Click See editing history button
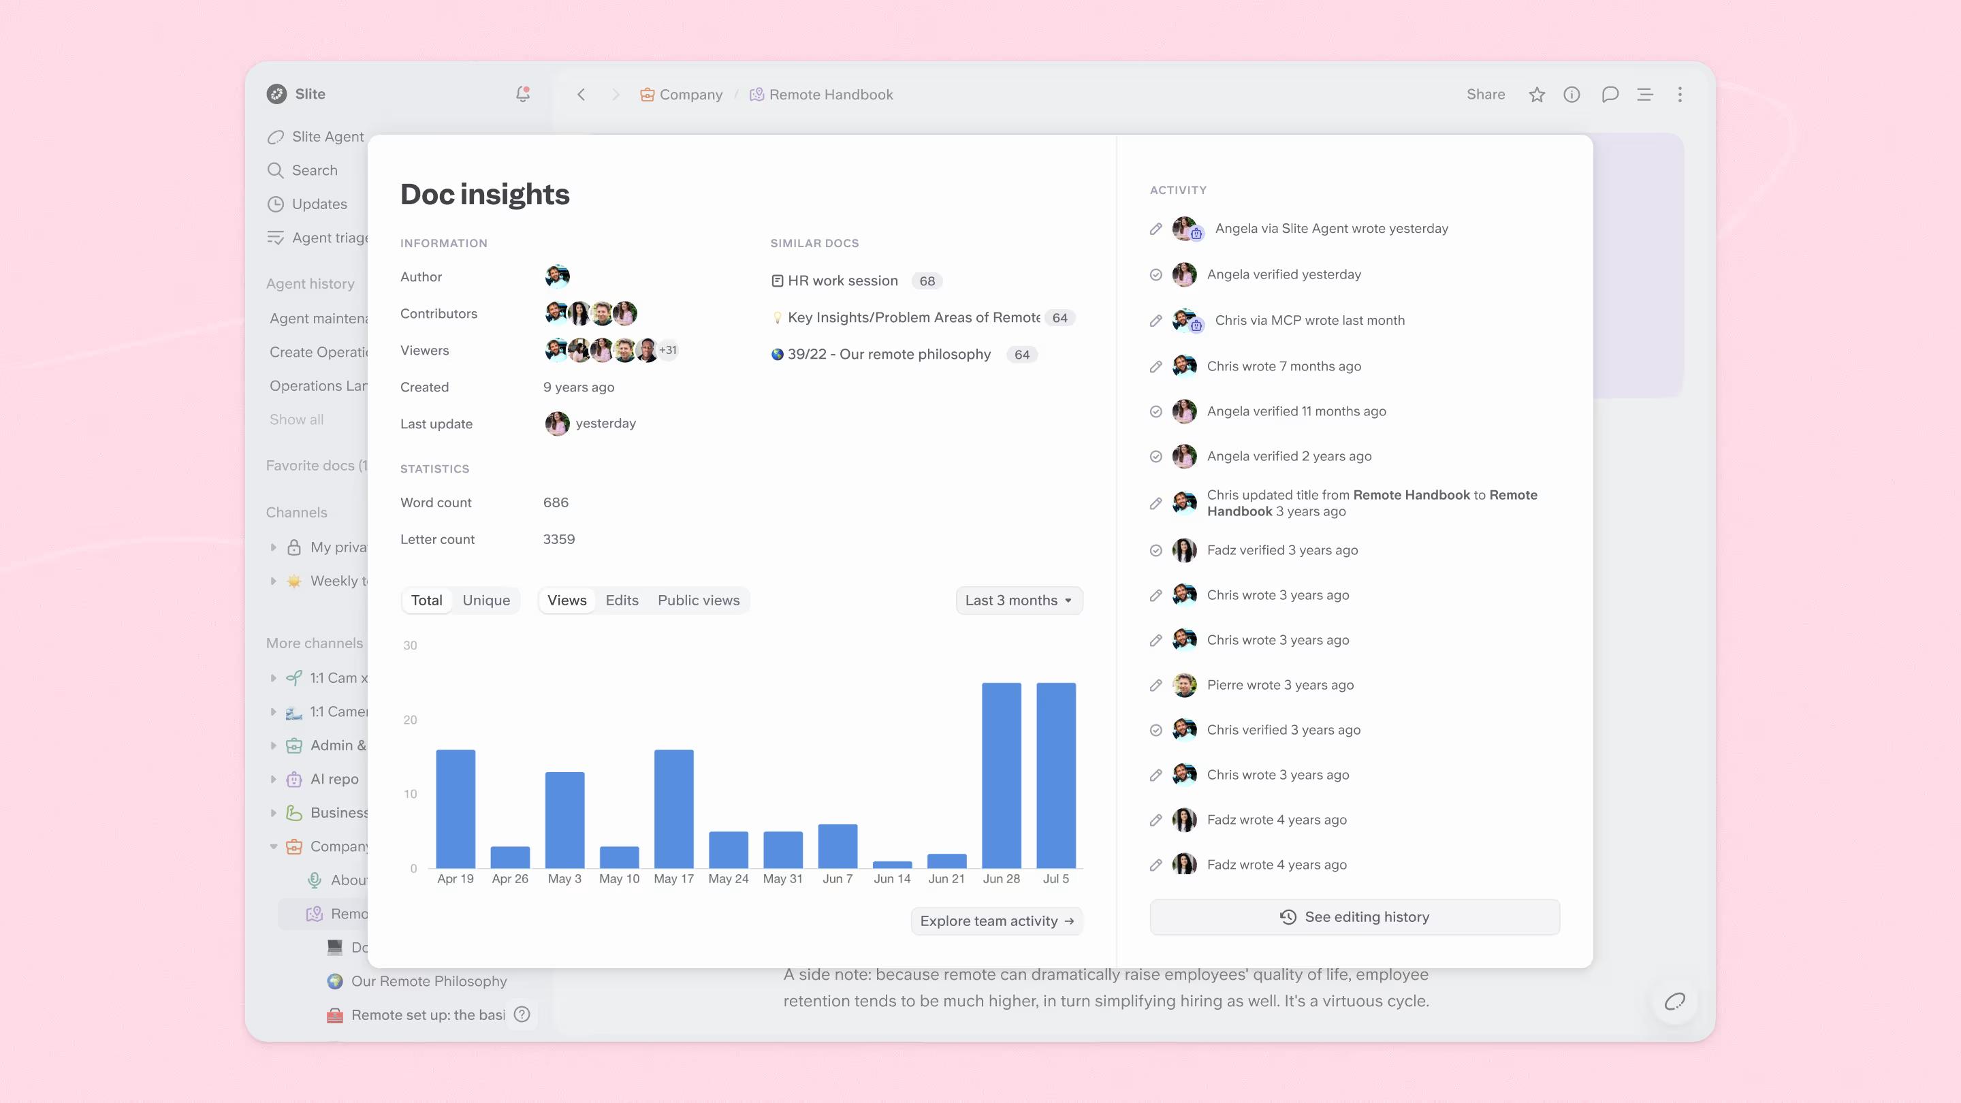The width and height of the screenshot is (1961, 1103). [1354, 916]
